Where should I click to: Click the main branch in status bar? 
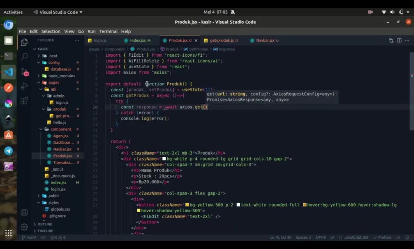(29, 237)
